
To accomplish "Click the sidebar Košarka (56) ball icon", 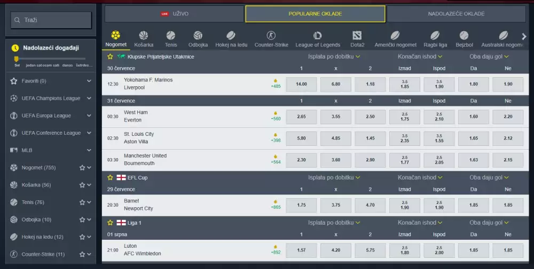I will pos(14,185).
